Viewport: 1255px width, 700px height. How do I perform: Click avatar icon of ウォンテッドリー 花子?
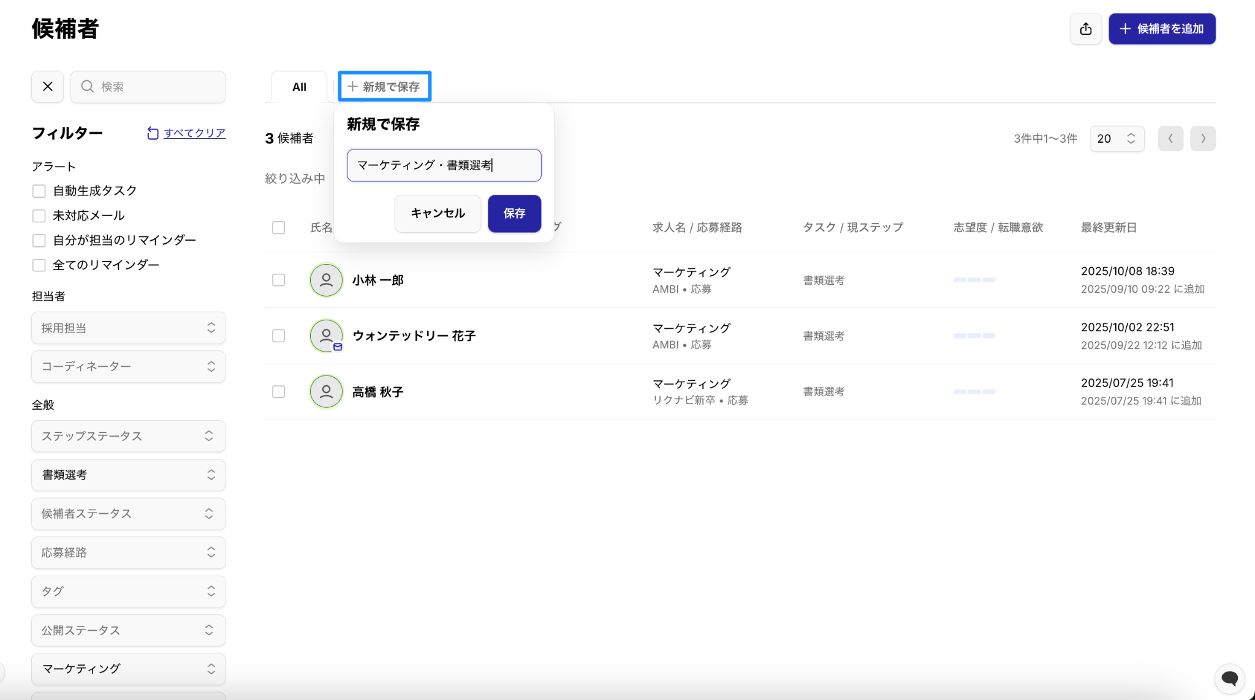(x=326, y=336)
